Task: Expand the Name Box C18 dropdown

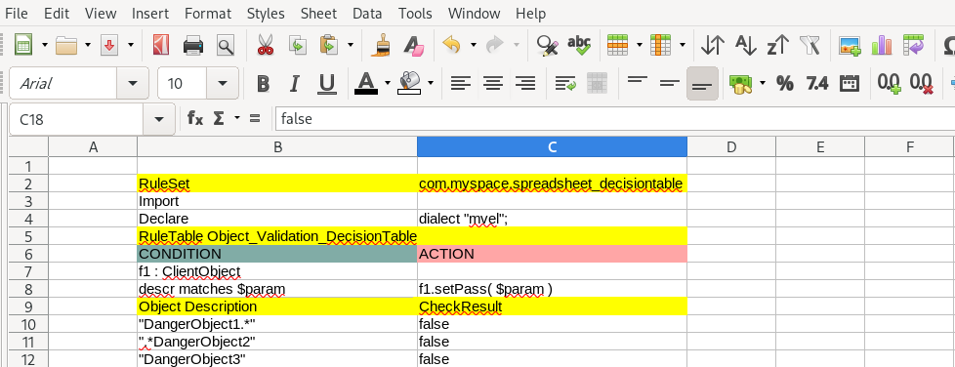Action: pyautogui.click(x=159, y=119)
